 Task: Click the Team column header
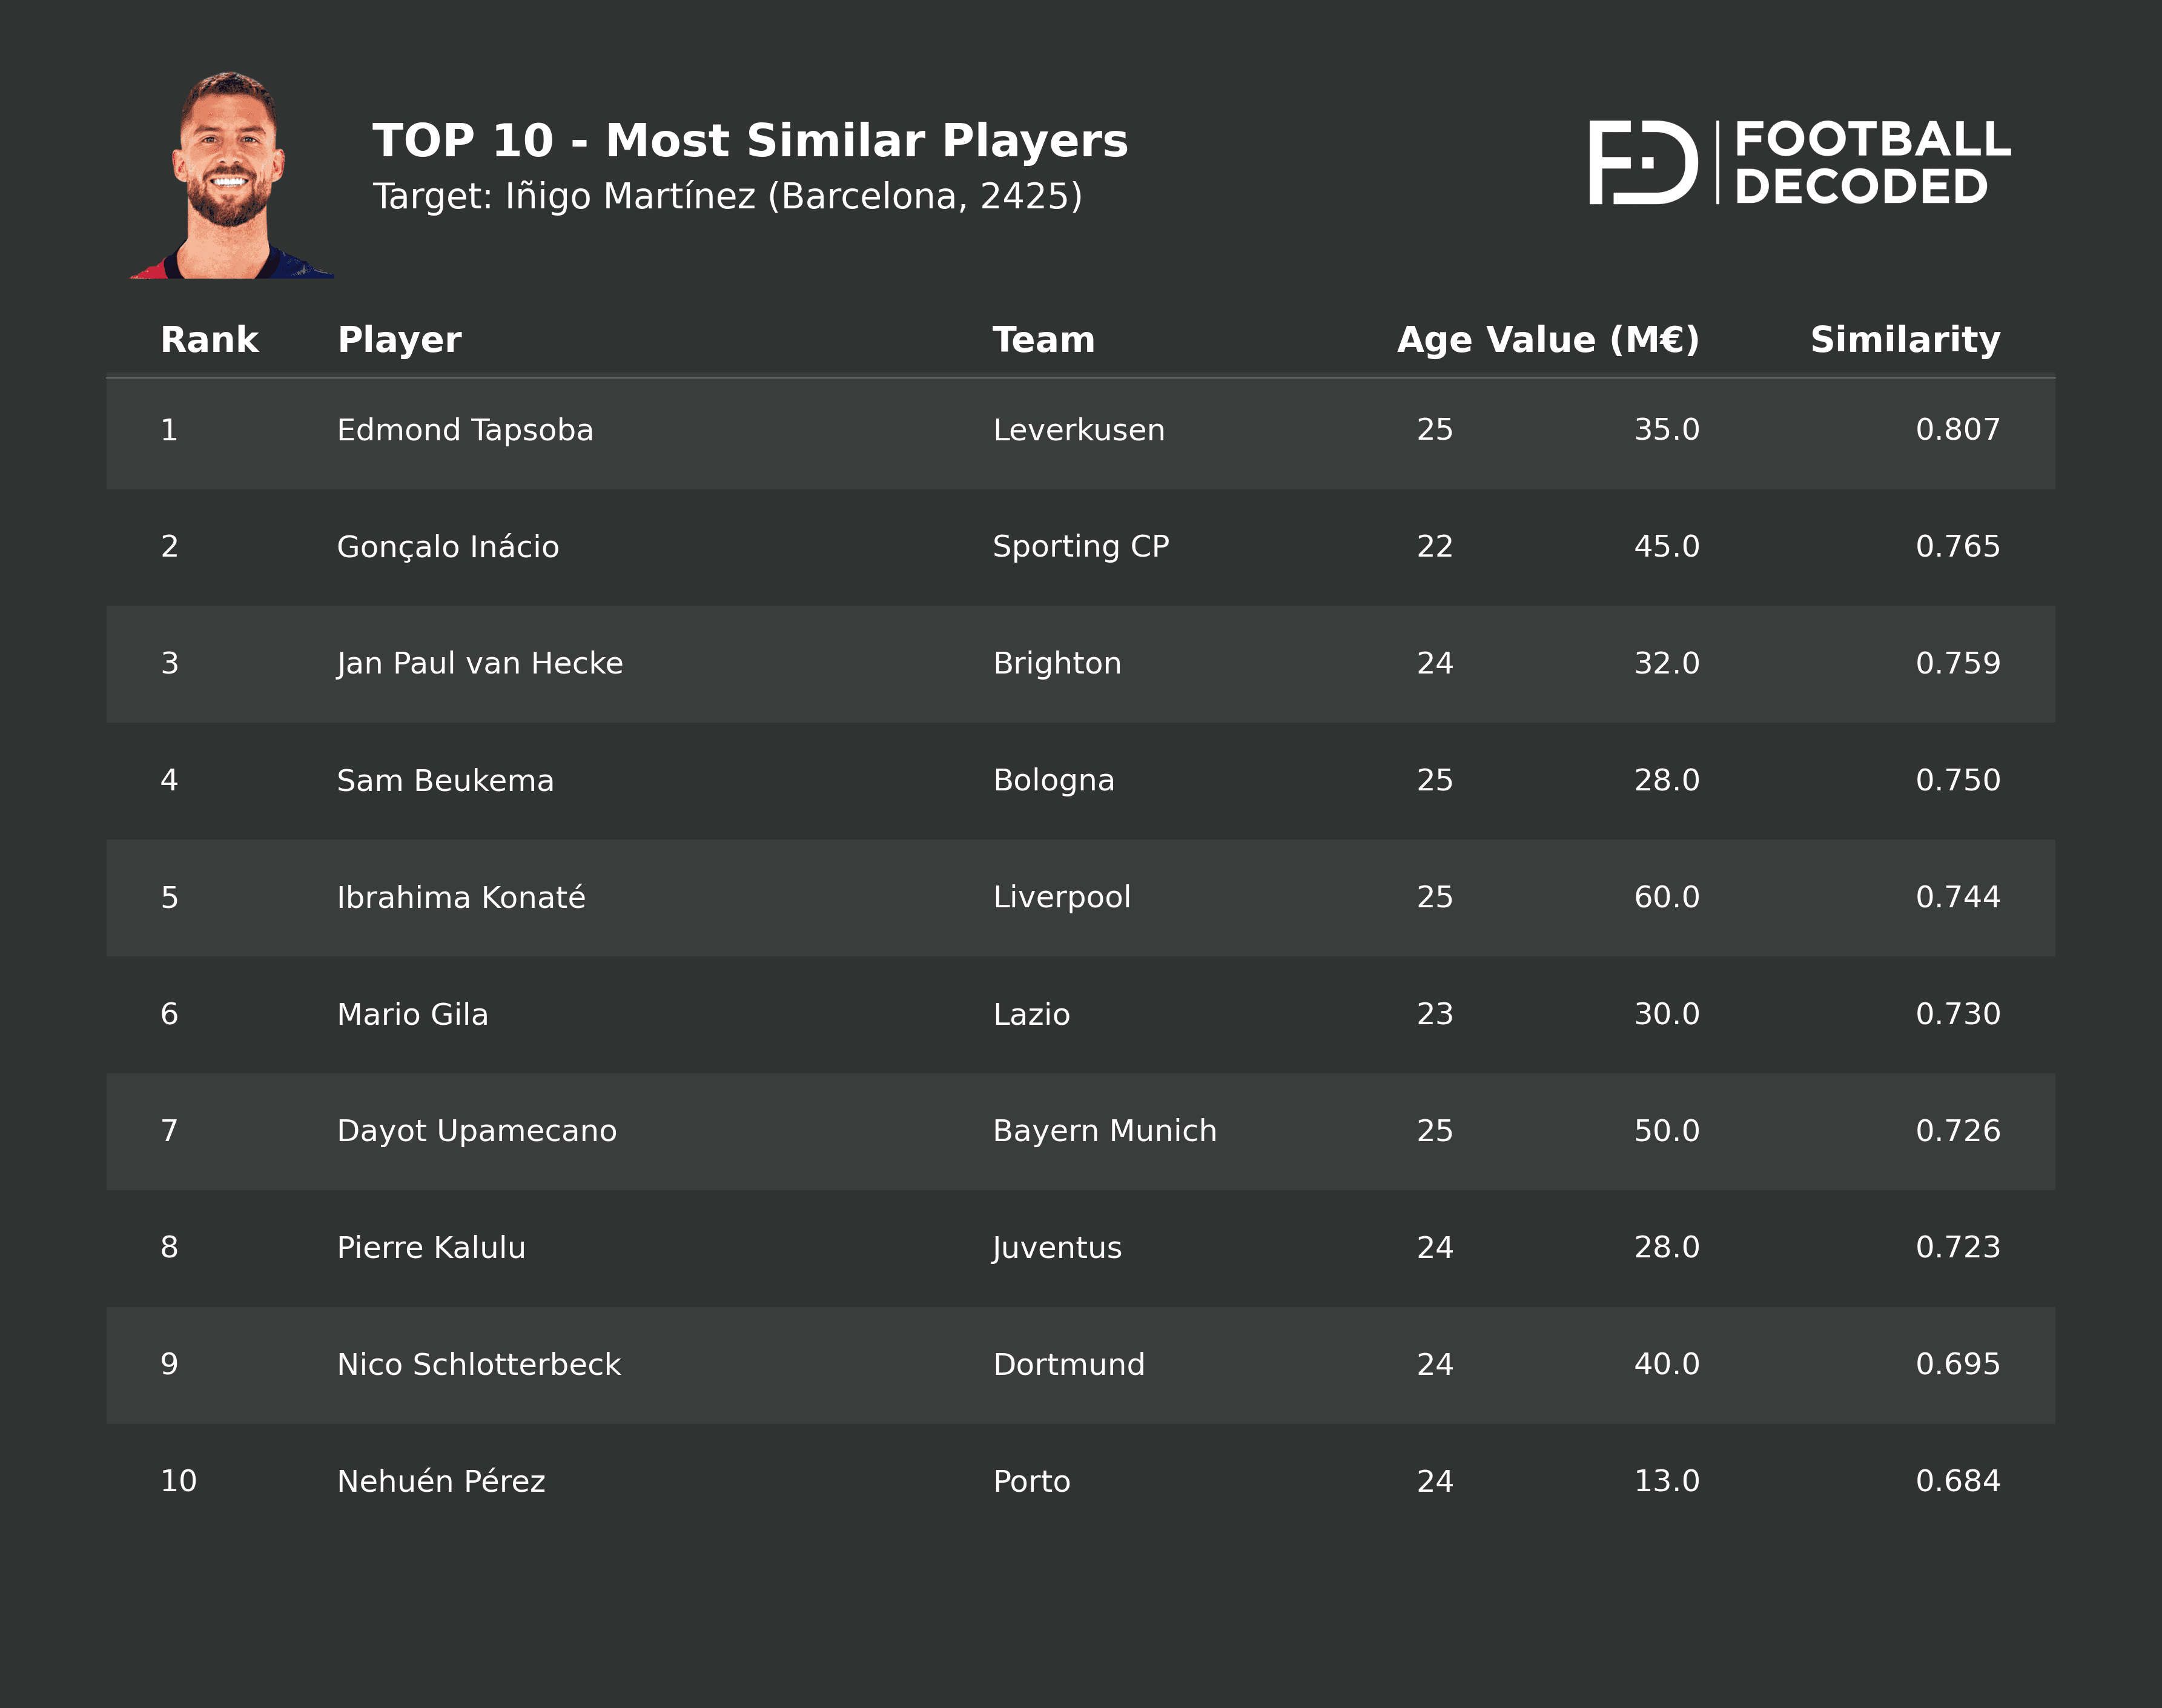pos(1043,340)
